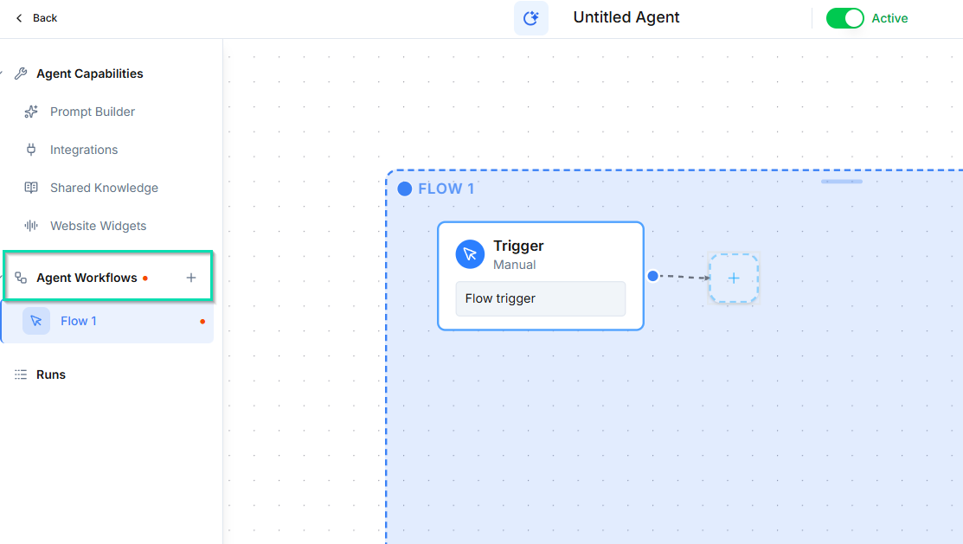Viewport: 963px width, 544px height.
Task: Collapse the Agent Workflows section chevron
Action: tap(3, 278)
